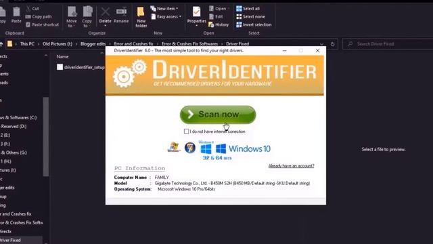Viewport: 433px width, 244px height.
Task: Click Paste shortcut in the ribbon
Action: pos(42,24)
